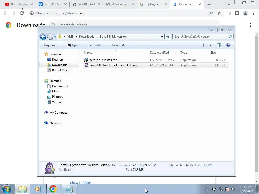This screenshot has height=194, width=259.
Task: Refresh the BonziKill My version folder
Action: [168, 37]
